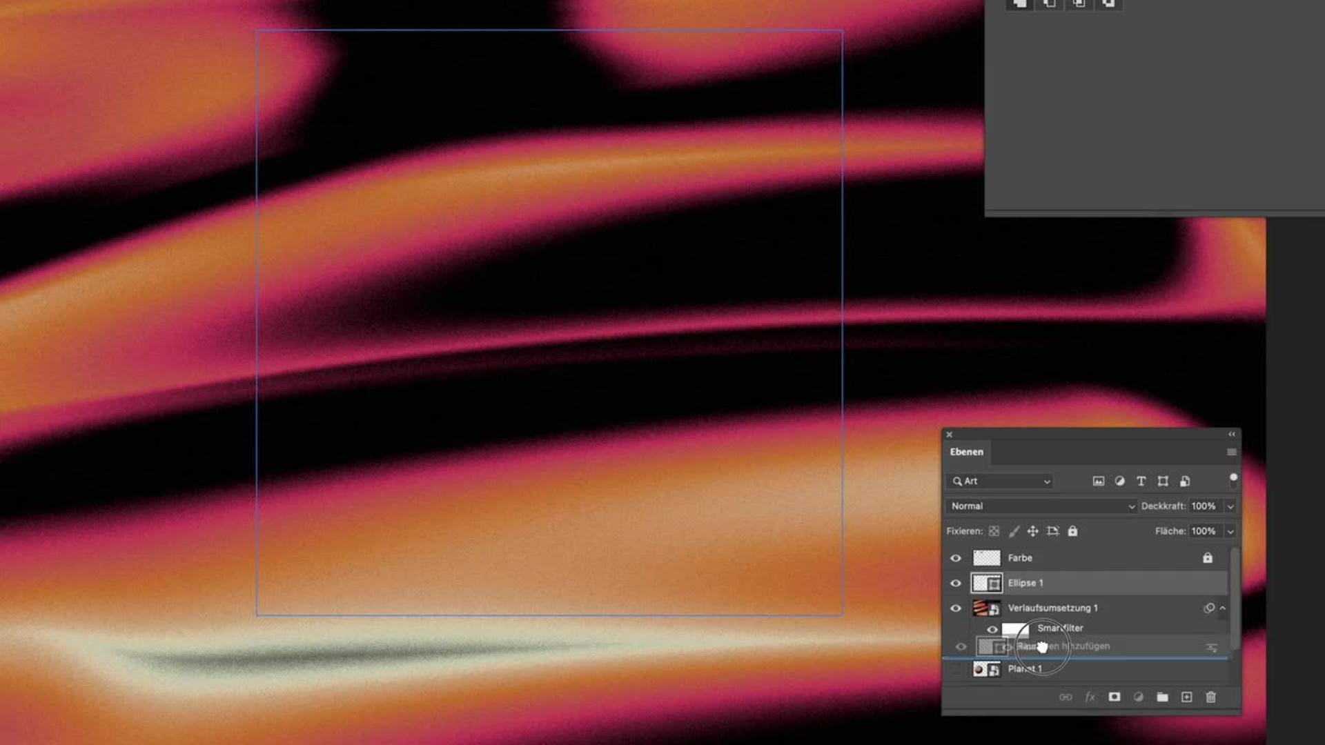
Task: Select the Ebenen panel tab
Action: tap(966, 452)
